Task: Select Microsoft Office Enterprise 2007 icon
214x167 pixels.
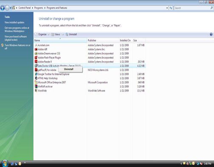Action: (36, 82)
